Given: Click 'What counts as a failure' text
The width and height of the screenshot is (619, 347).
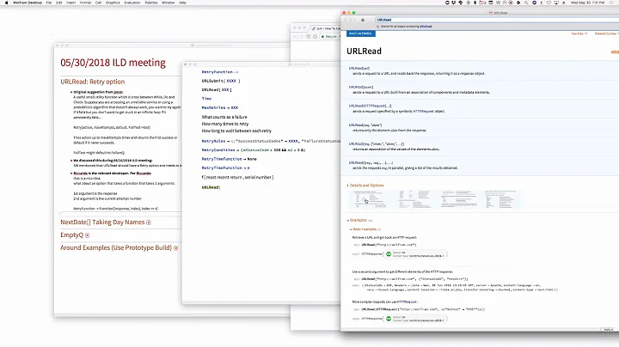Looking at the screenshot, I should point(224,117).
